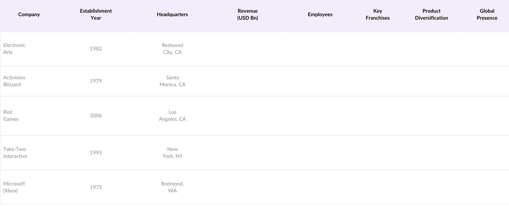Click the Product Diversification header
The image size is (509, 207).
point(431,15)
